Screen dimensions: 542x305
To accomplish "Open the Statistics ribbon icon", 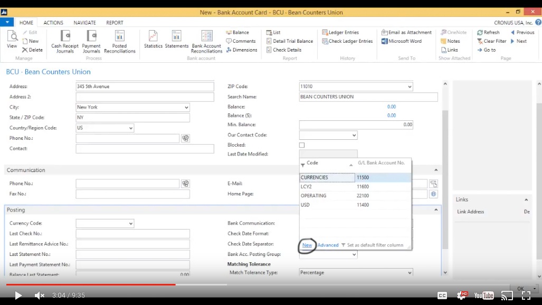I will click(153, 40).
